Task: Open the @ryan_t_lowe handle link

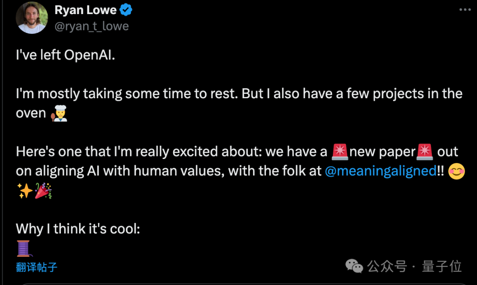Action: [x=91, y=26]
